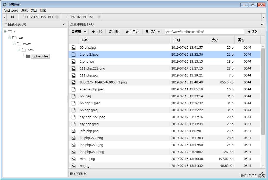268x180 pixels.
Task: Click the root folder icon in directory tree
Action: click(10, 32)
